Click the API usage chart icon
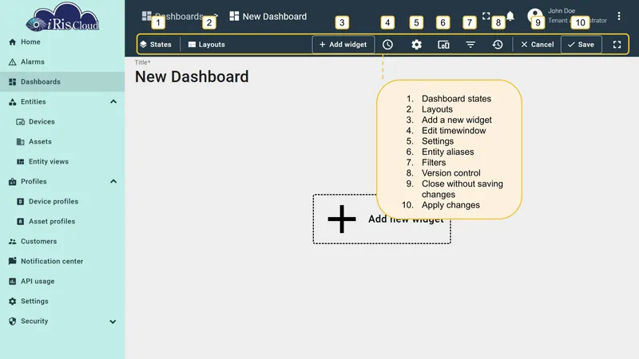The width and height of the screenshot is (639, 359). 12,282
